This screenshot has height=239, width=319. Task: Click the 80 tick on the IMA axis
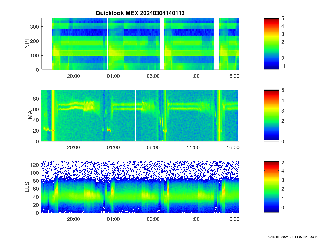(36, 99)
